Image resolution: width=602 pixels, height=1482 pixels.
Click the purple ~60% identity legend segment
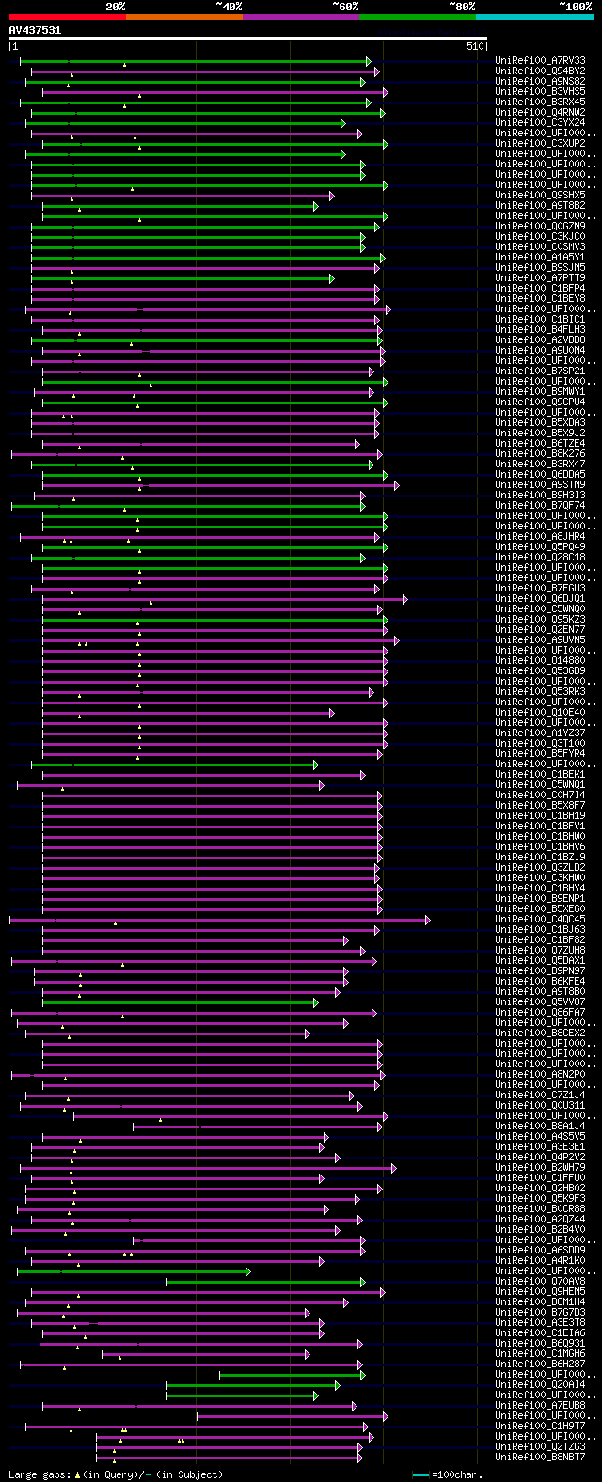300,16
